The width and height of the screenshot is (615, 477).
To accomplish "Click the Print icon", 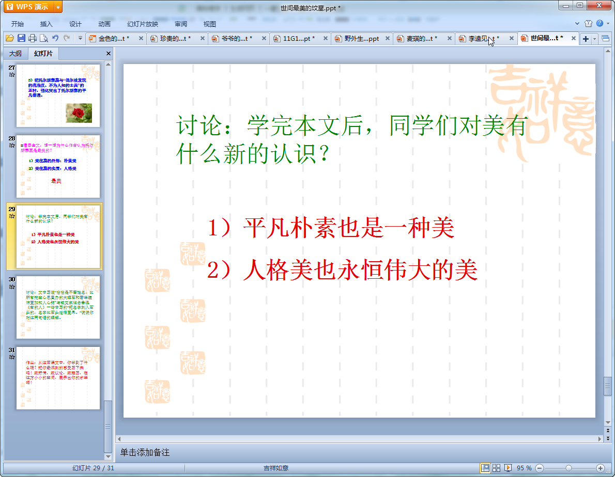I will coord(33,38).
